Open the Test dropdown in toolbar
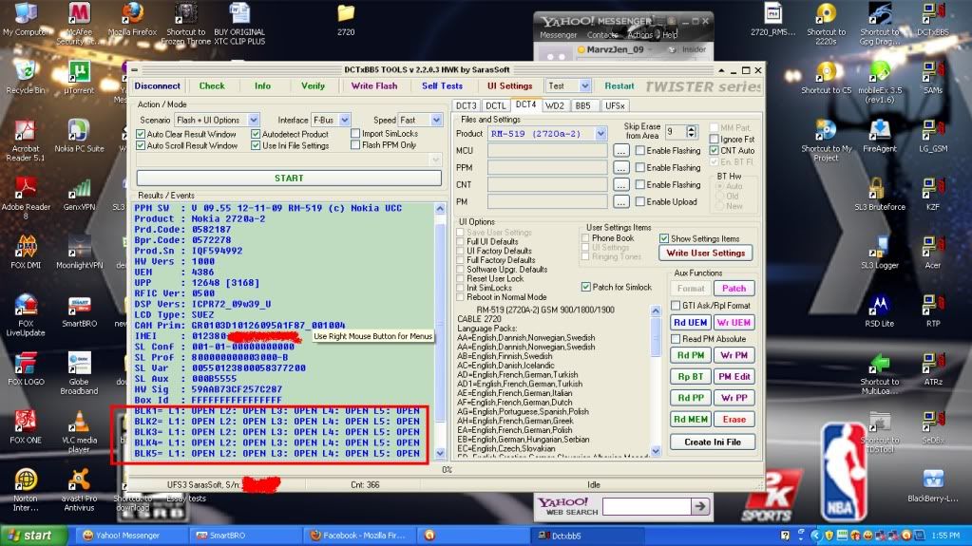Viewport: 972px width, 546px height. [x=584, y=85]
